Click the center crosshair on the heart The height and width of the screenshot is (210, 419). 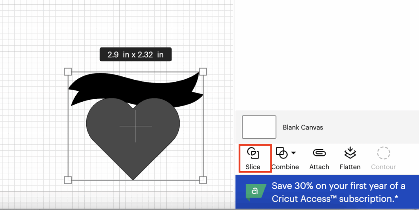pyautogui.click(x=135, y=126)
